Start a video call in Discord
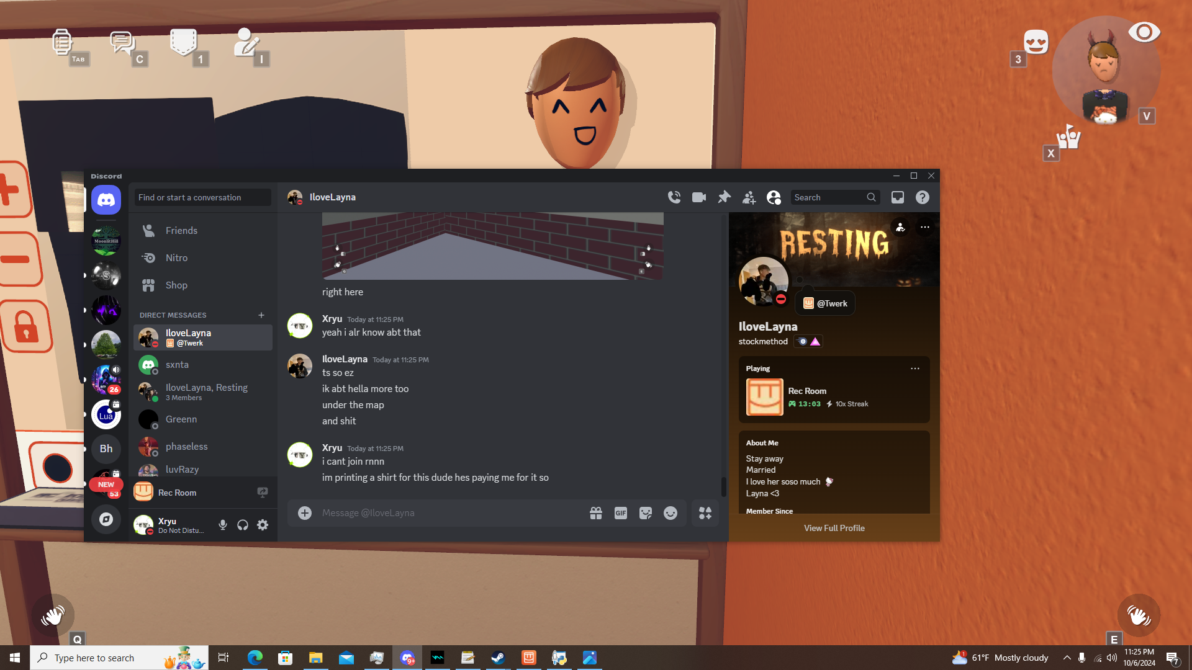 [x=699, y=197]
